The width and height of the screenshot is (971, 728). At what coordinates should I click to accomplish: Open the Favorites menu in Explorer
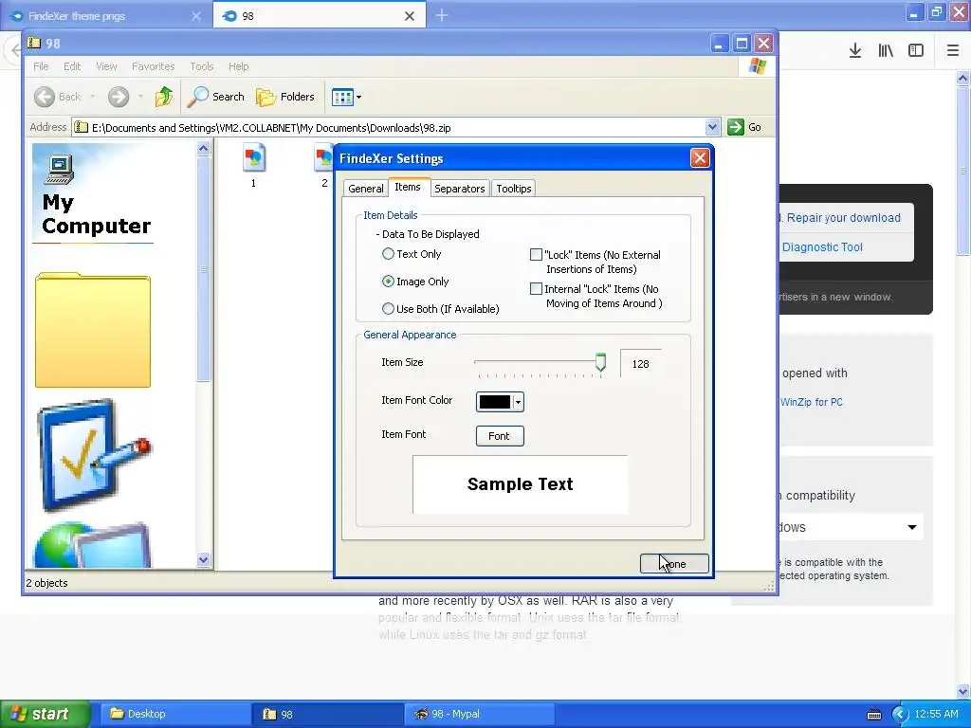pyautogui.click(x=153, y=66)
